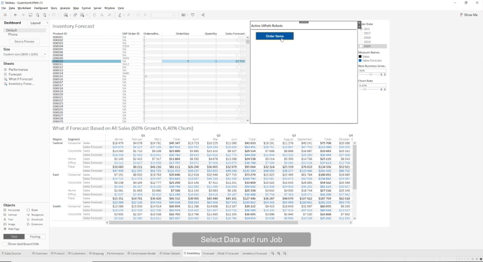Click the blue Sales Forecast legend swatch
Viewport: 483px width, 262px height.
coord(360,60)
